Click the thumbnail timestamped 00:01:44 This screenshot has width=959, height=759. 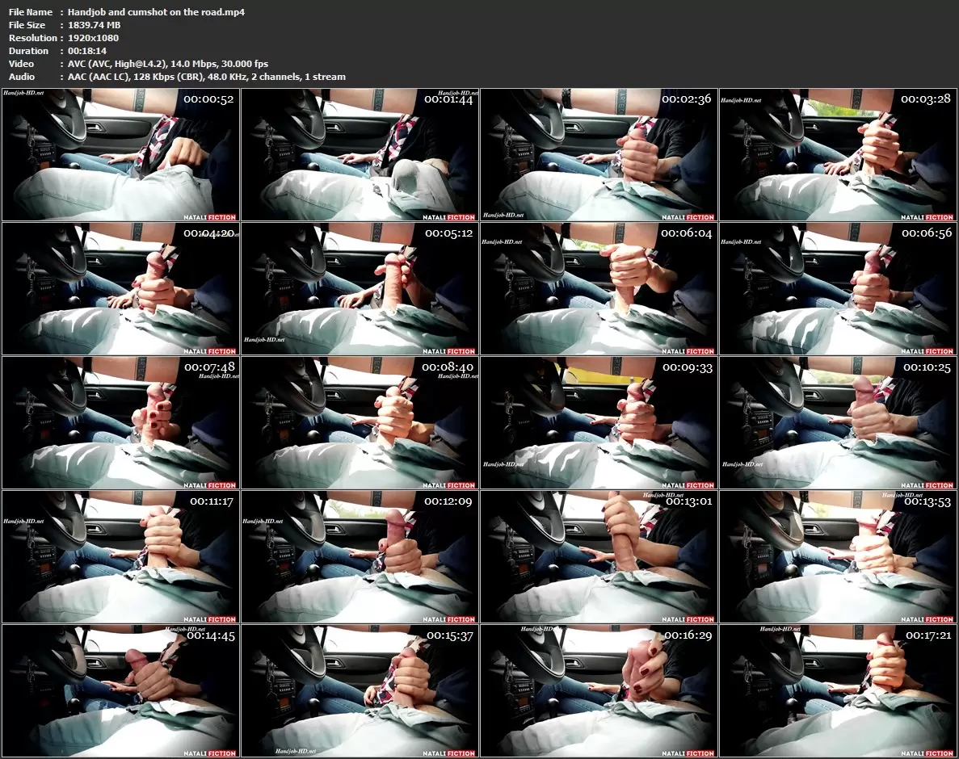point(360,155)
